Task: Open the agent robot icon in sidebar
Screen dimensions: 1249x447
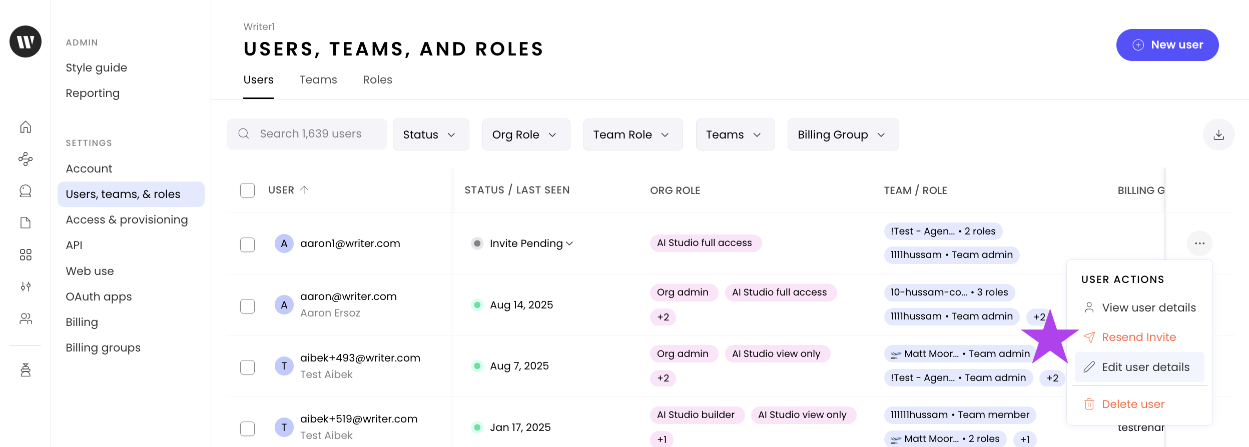Action: coord(26,370)
